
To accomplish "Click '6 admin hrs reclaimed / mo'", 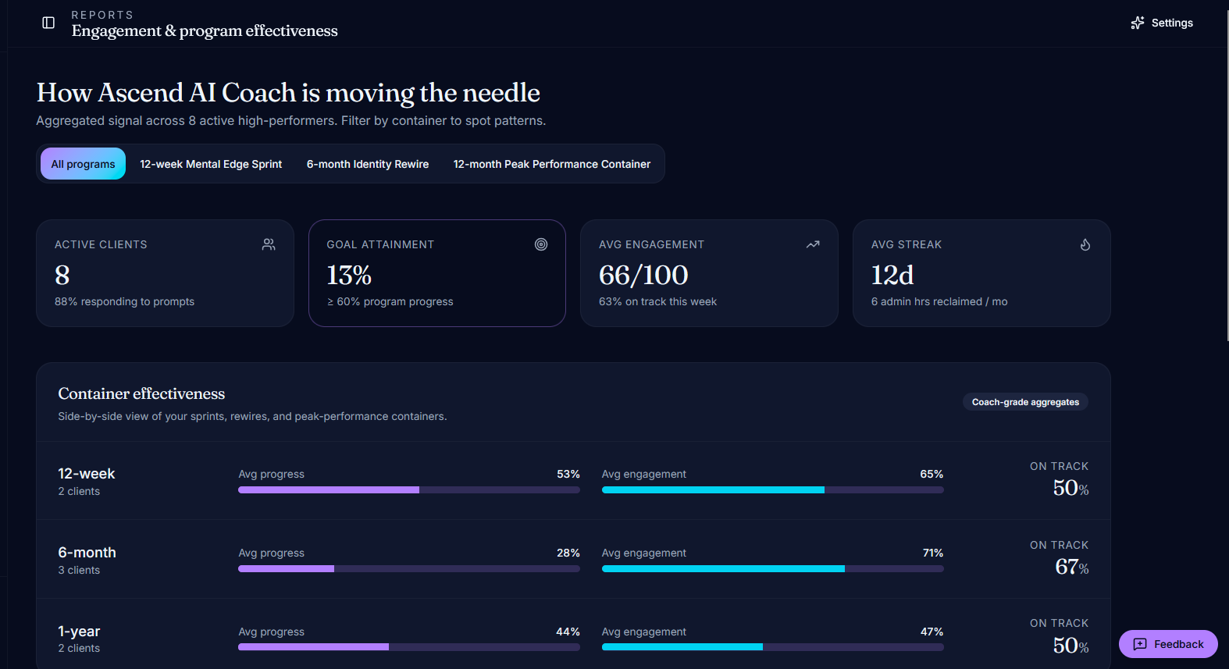I will [939, 301].
